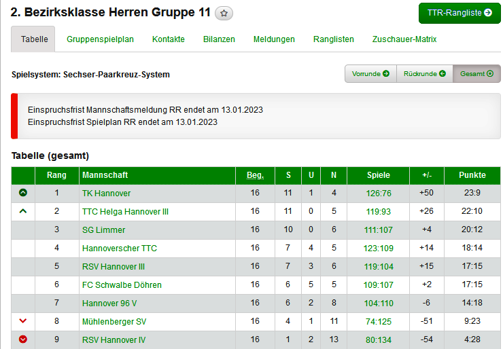503x349 pixels.
Task: Click the red relegation icon for RSV Hannover IV
Action: point(23,339)
